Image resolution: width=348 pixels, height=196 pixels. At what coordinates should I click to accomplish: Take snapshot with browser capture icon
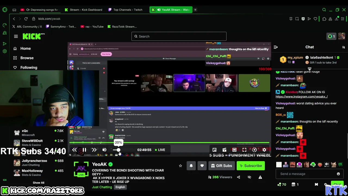(x=297, y=19)
